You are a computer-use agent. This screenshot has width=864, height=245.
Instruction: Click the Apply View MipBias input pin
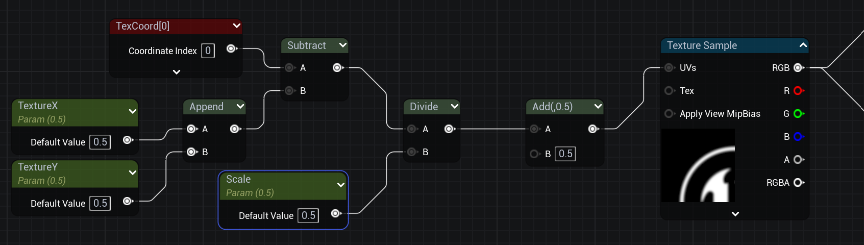tap(670, 113)
